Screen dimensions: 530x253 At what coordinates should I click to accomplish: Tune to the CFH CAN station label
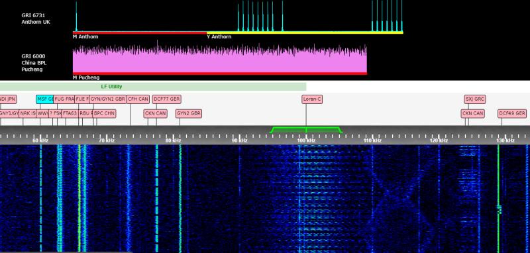click(x=138, y=99)
